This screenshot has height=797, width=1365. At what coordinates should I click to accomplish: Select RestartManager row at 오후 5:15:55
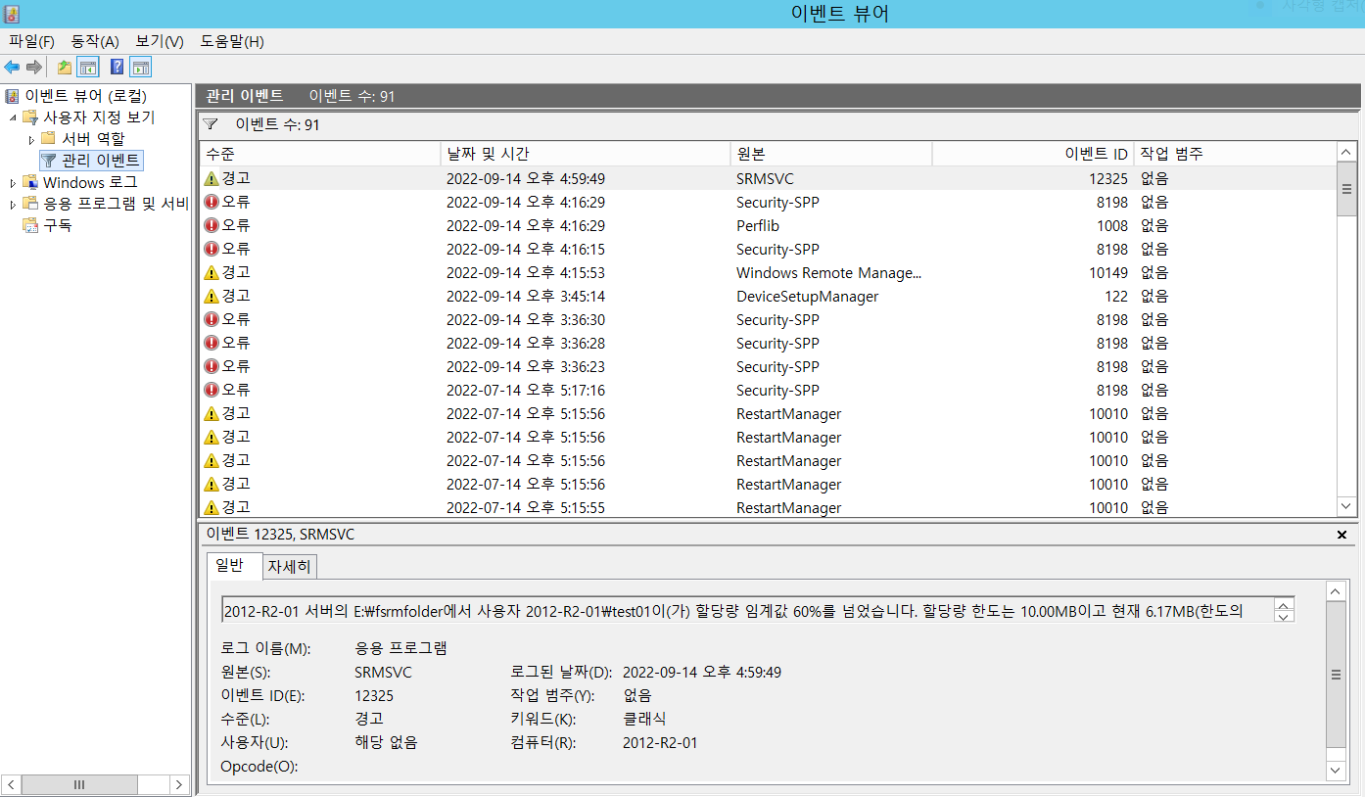pyautogui.click(x=768, y=507)
